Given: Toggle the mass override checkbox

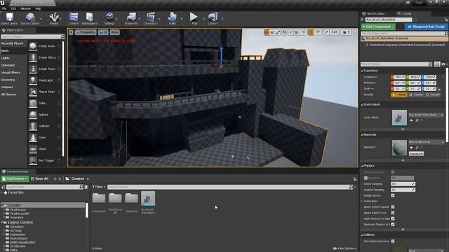Looking at the screenshot, I should click(x=366, y=178).
